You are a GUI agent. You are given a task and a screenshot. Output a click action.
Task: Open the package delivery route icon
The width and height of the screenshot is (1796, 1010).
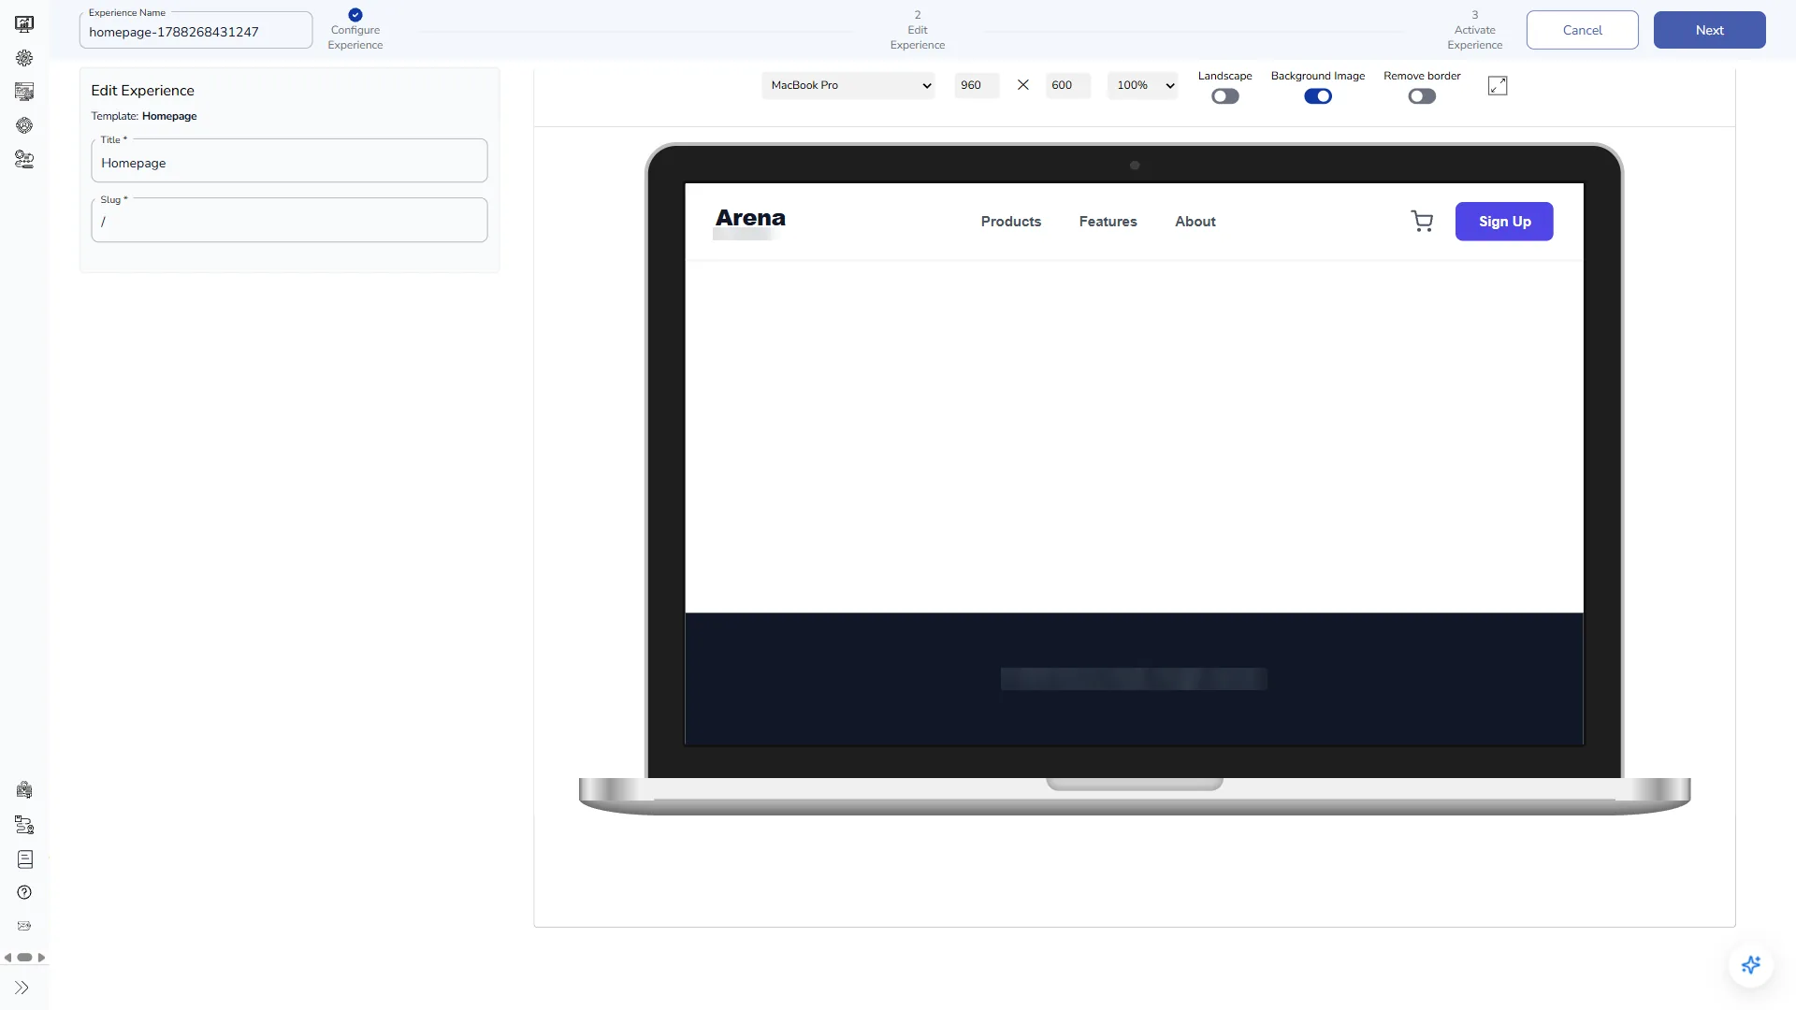click(24, 825)
